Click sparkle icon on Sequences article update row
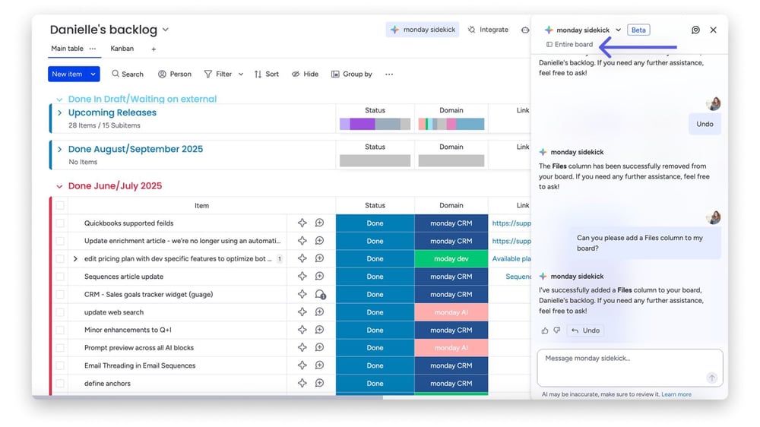Viewport: 760px width, 427px height. [302, 277]
